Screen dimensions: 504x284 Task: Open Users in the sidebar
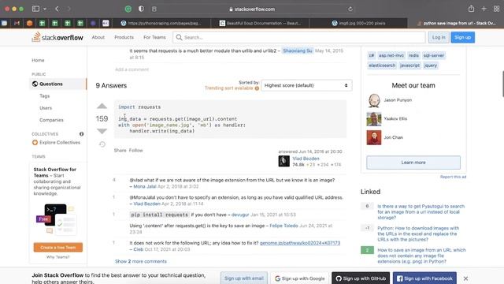coord(46,108)
